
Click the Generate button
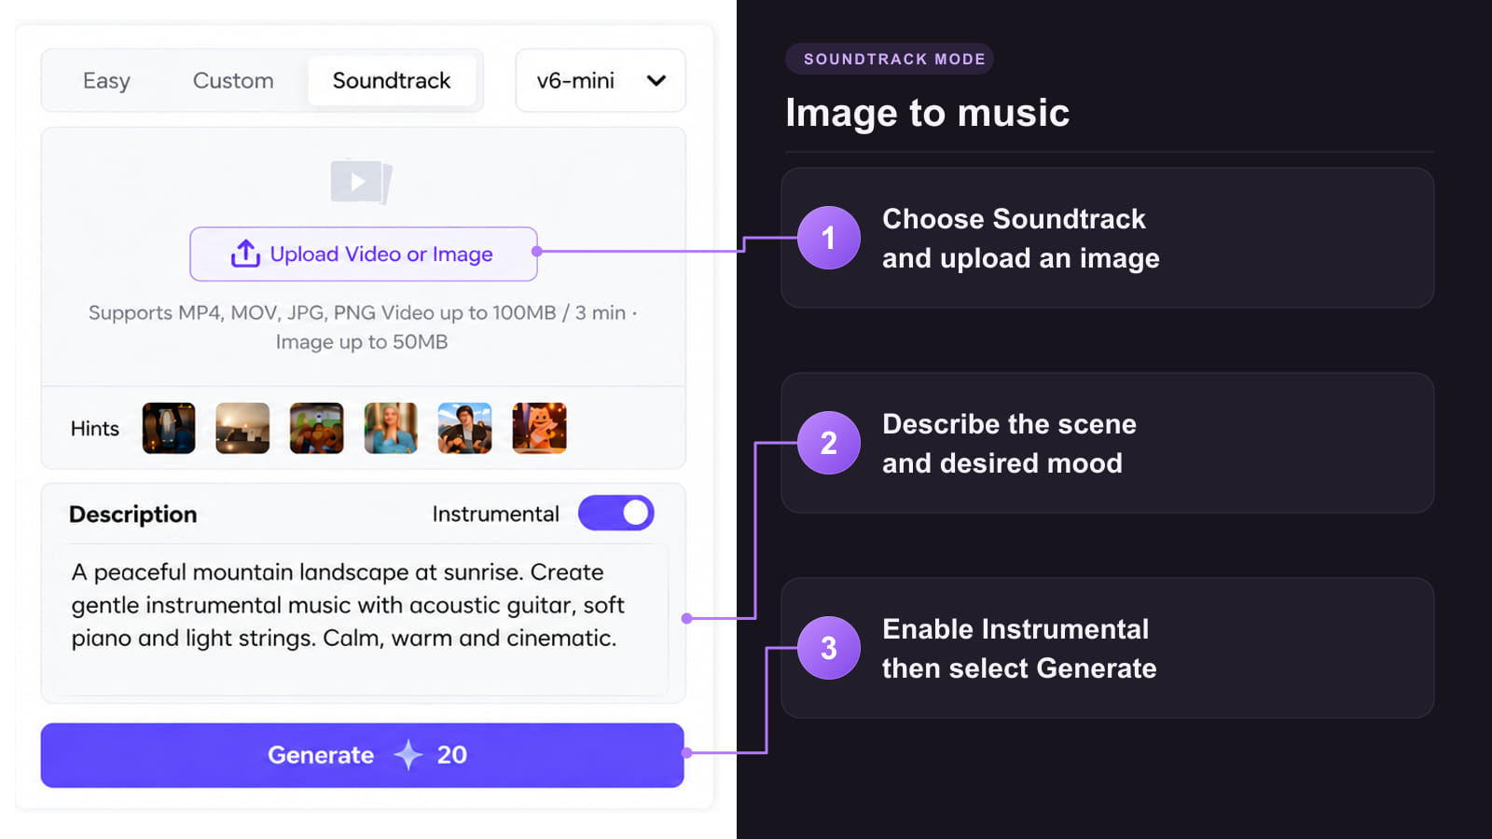[363, 755]
